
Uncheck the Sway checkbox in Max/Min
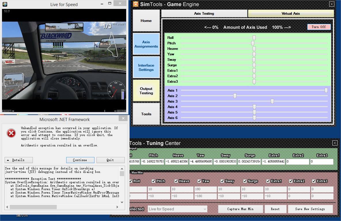click(x=222, y=181)
